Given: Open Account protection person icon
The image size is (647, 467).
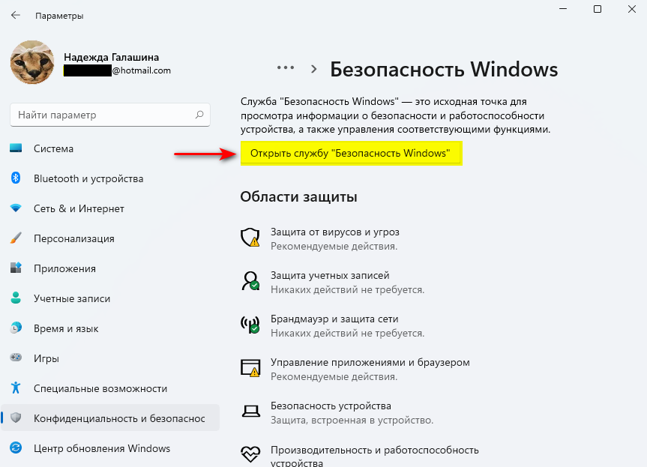Looking at the screenshot, I should 250,280.
